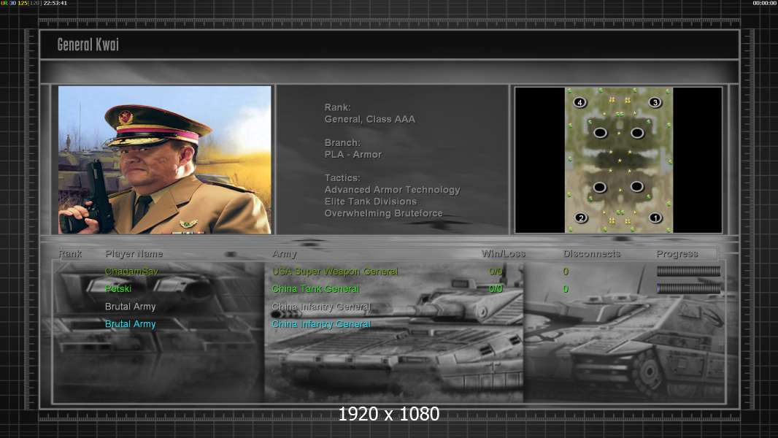Click the 00:00:00 timer readout
The image size is (778, 438).
(x=765, y=3)
